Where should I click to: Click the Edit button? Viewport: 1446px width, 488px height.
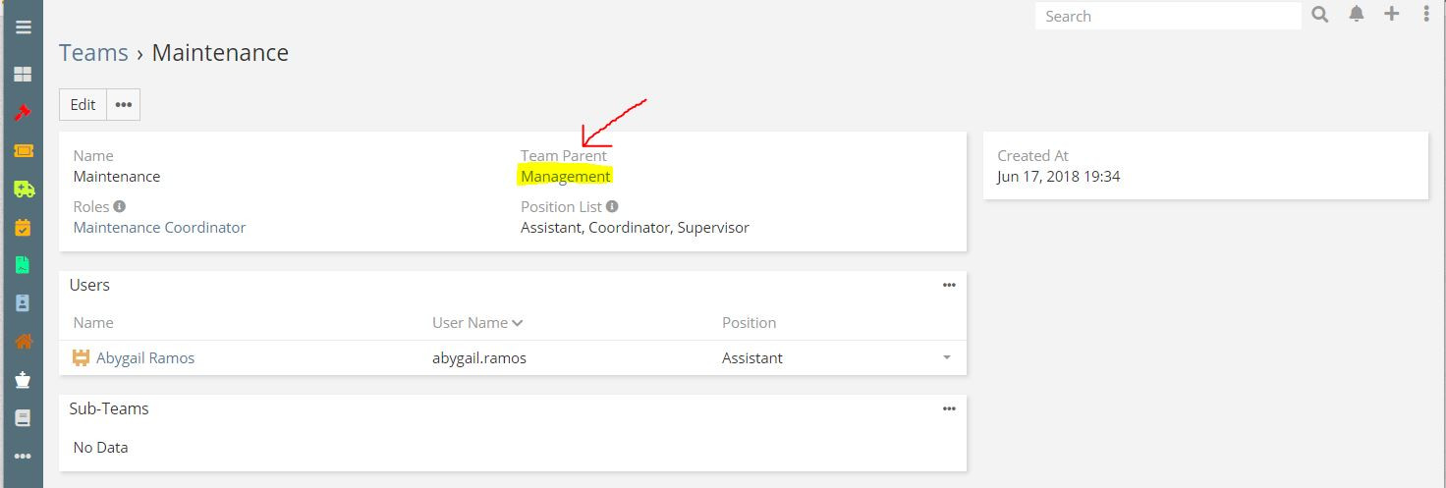(83, 105)
